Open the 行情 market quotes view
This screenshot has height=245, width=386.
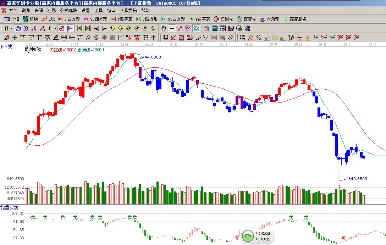(x=11, y=19)
